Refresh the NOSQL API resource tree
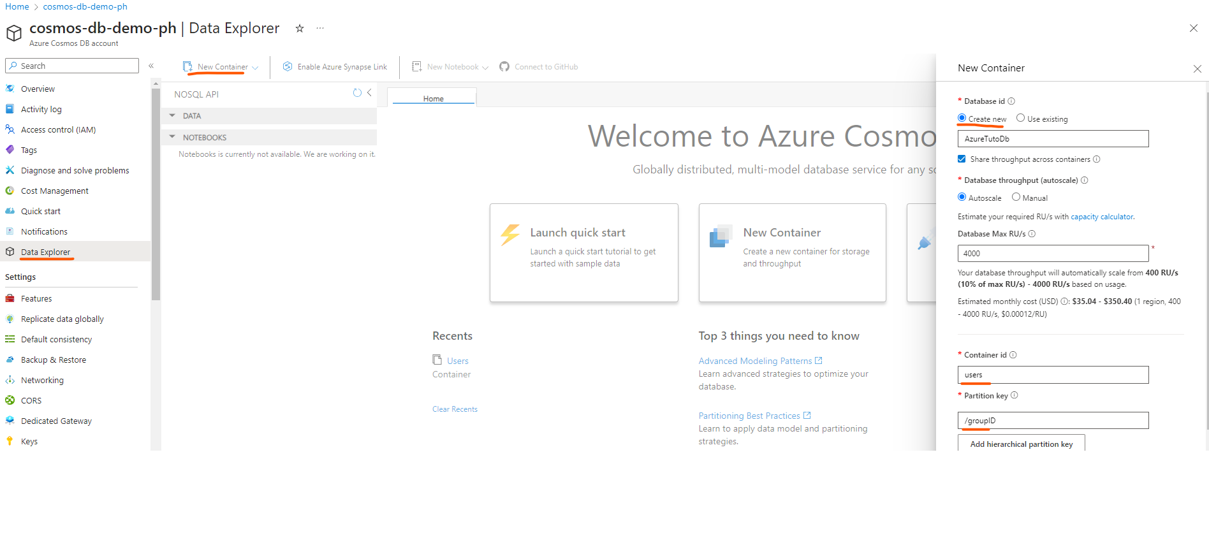This screenshot has width=1209, height=538. 357,93
